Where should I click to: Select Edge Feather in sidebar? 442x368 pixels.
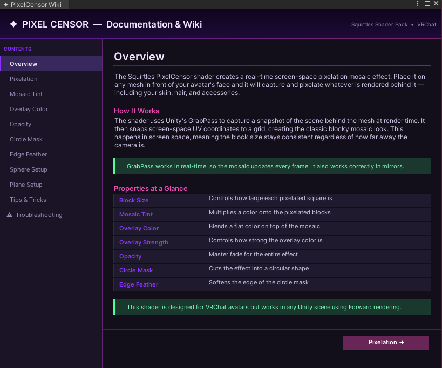51,154
